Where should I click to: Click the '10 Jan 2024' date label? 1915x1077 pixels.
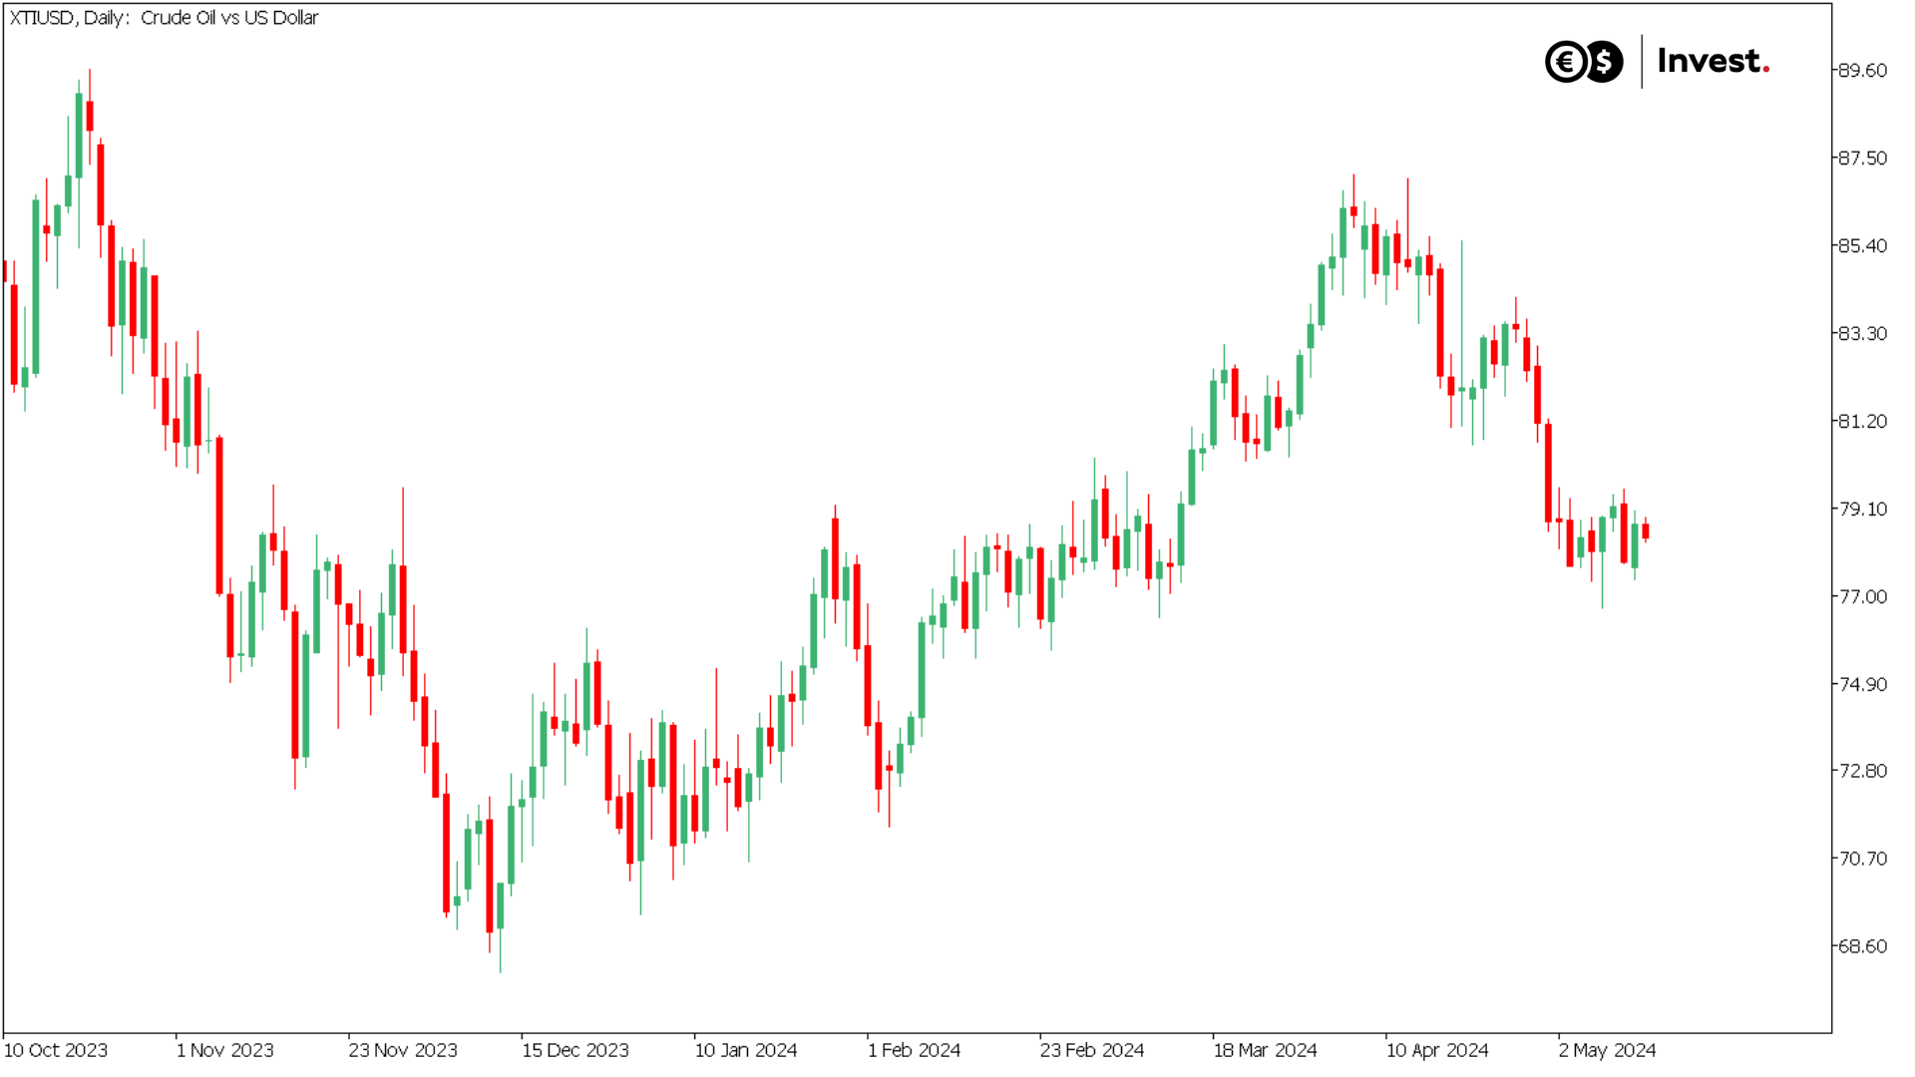pos(746,1051)
